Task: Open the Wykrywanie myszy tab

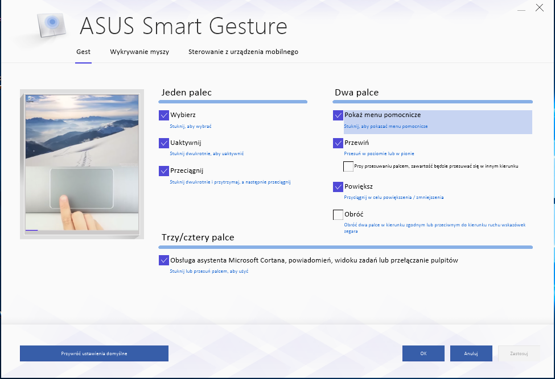Action: tap(139, 52)
